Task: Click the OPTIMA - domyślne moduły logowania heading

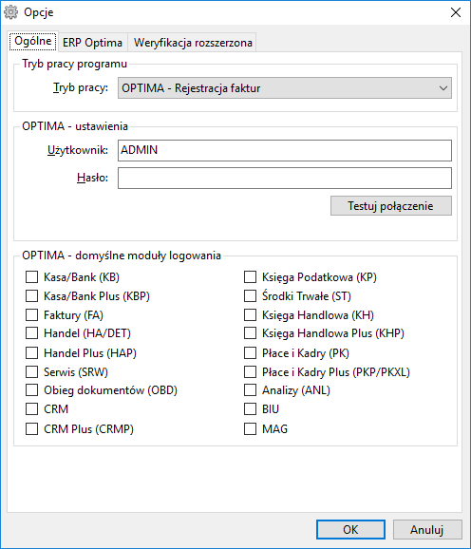Action: pos(122,256)
